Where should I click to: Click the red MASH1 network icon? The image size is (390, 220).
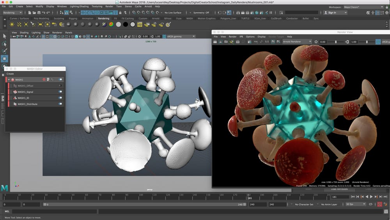13,80
